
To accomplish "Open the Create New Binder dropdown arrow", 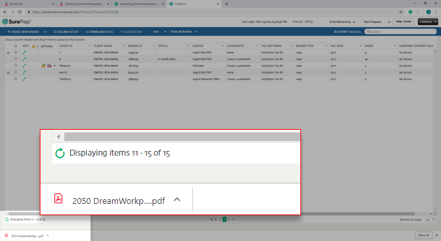I will point(45,32).
